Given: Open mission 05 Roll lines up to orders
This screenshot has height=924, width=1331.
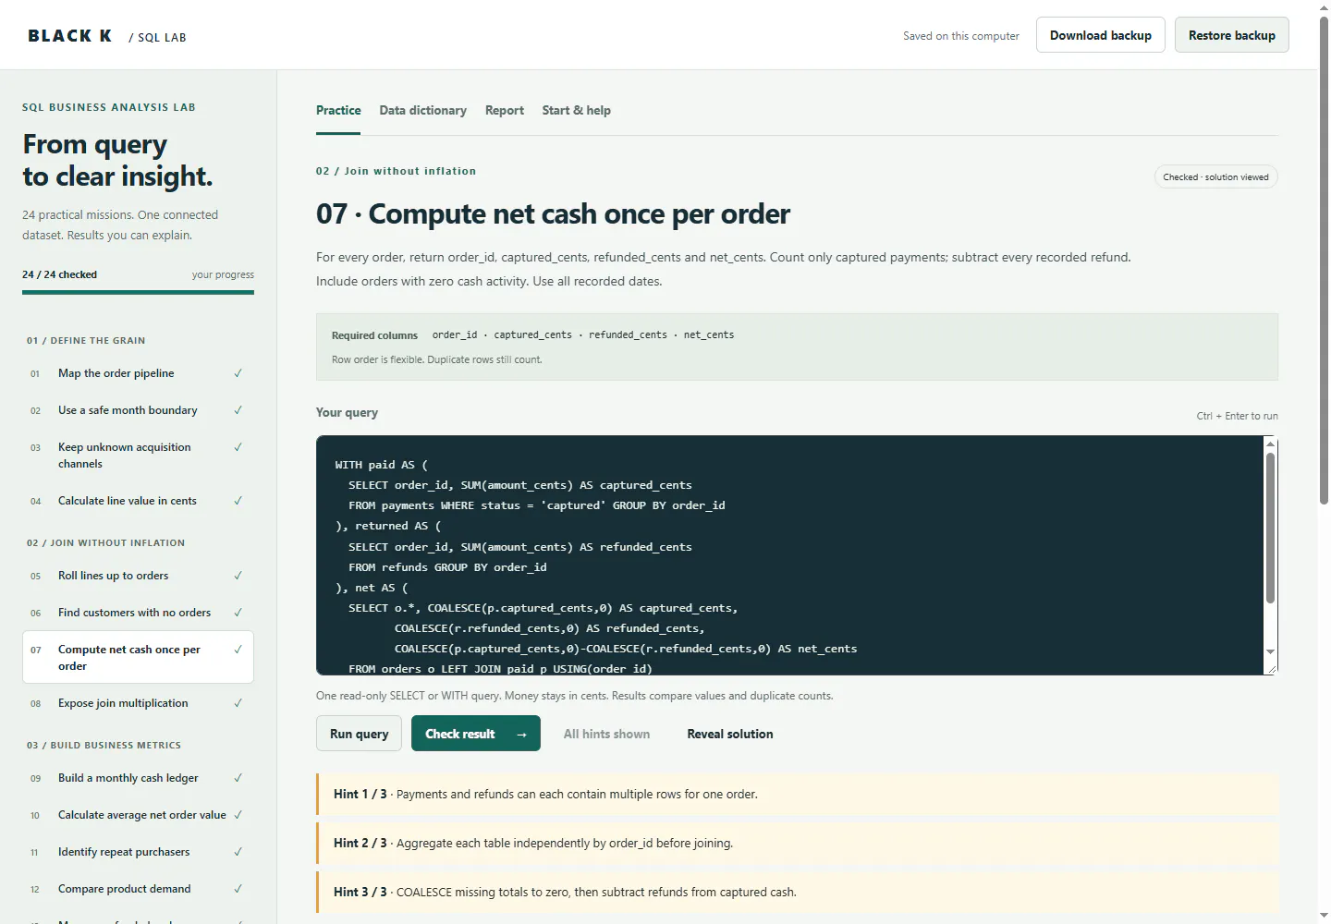Looking at the screenshot, I should tap(138, 576).
